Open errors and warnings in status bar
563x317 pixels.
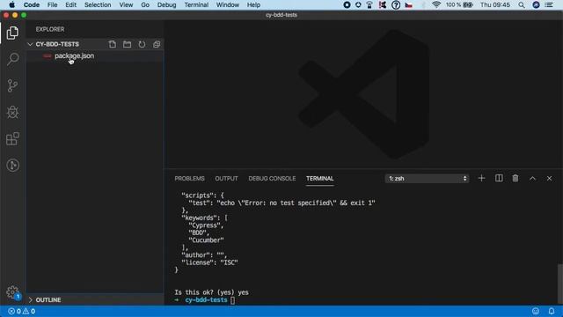(x=21, y=311)
